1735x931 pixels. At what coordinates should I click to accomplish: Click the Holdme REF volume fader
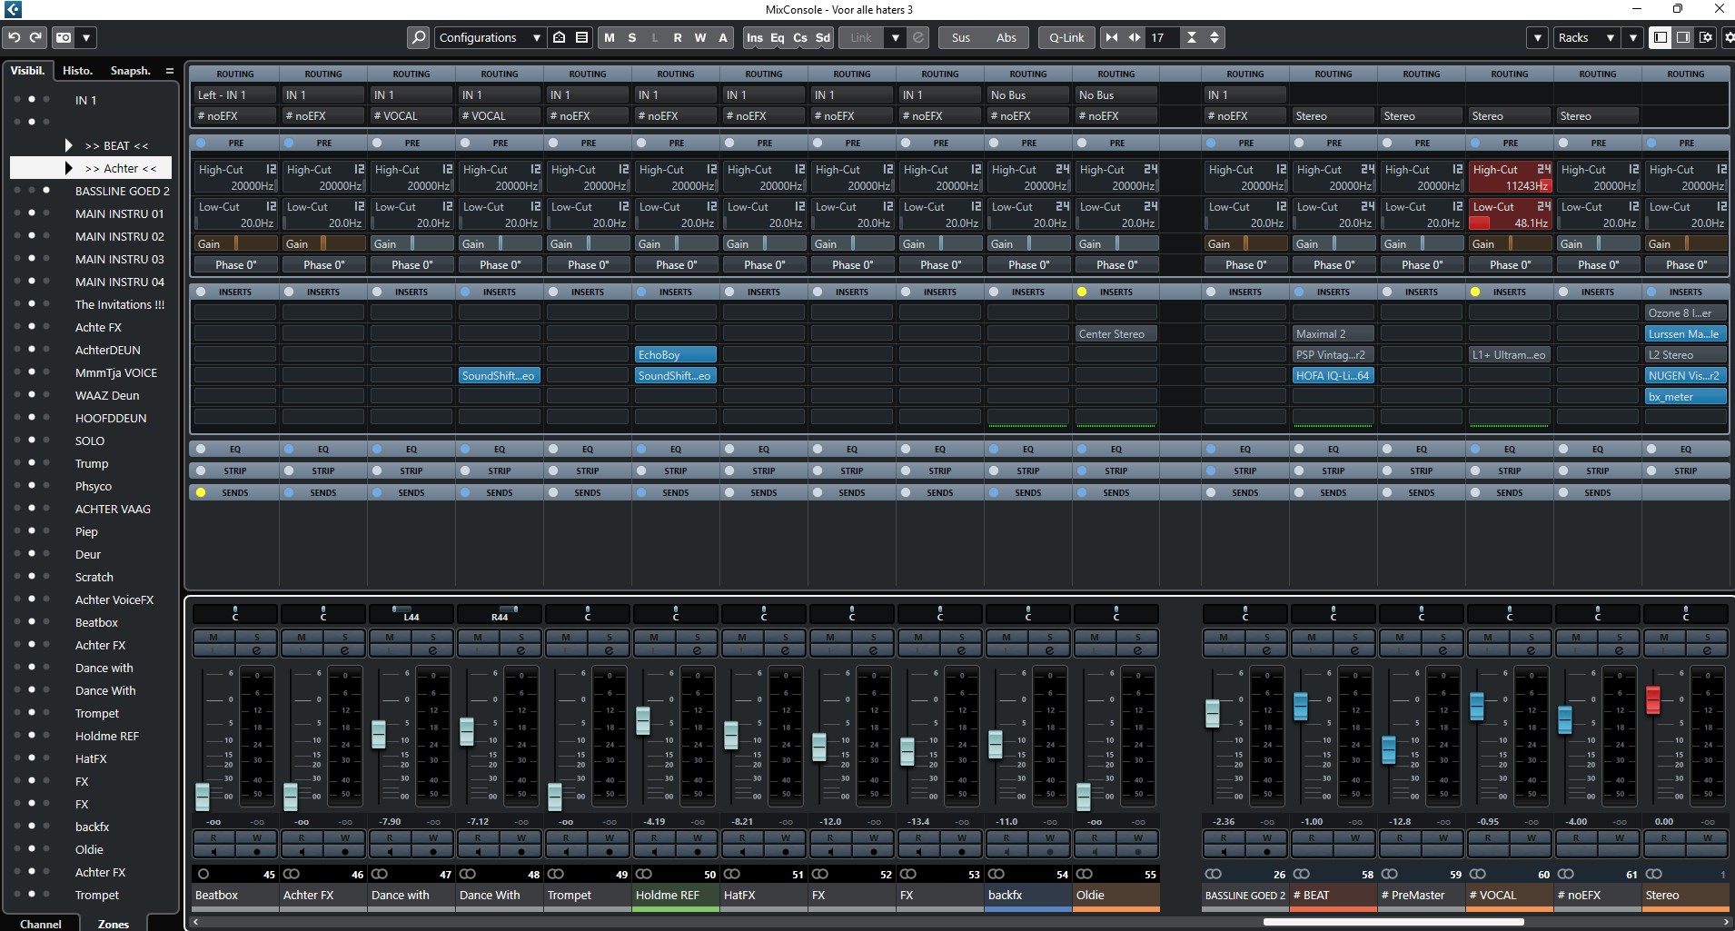tap(643, 720)
